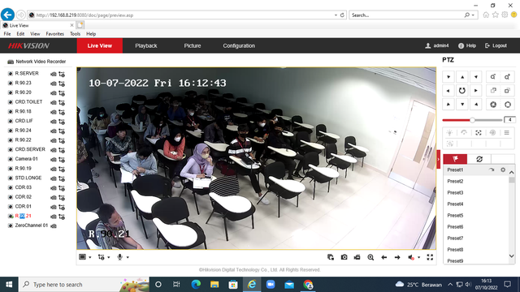The image size is (520, 292).
Task: Click the PTZ iris close icon
Action: point(493,105)
